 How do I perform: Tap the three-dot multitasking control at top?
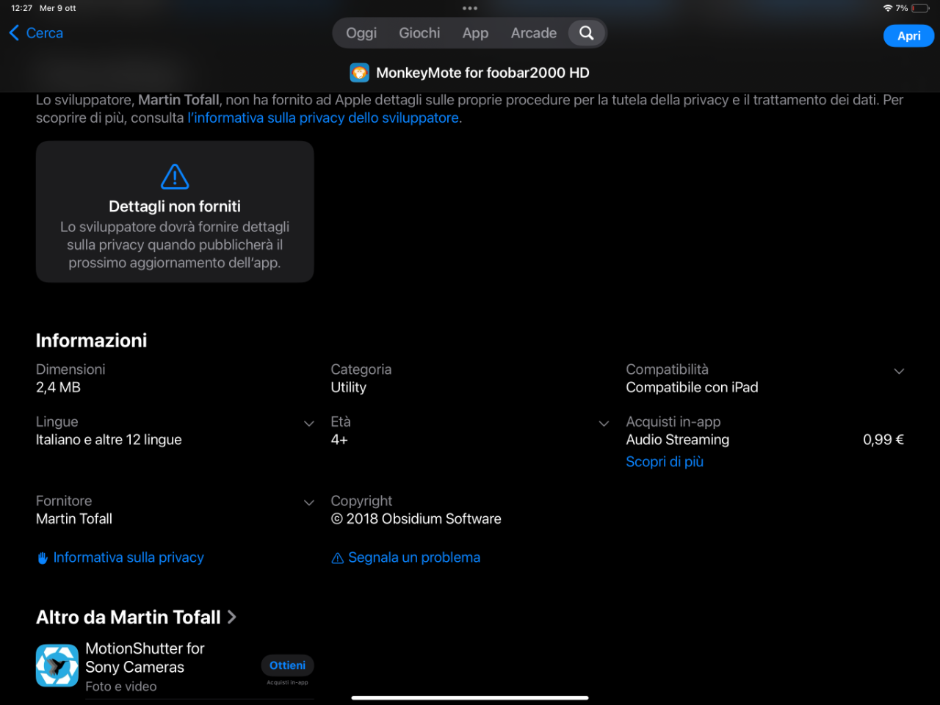(470, 8)
